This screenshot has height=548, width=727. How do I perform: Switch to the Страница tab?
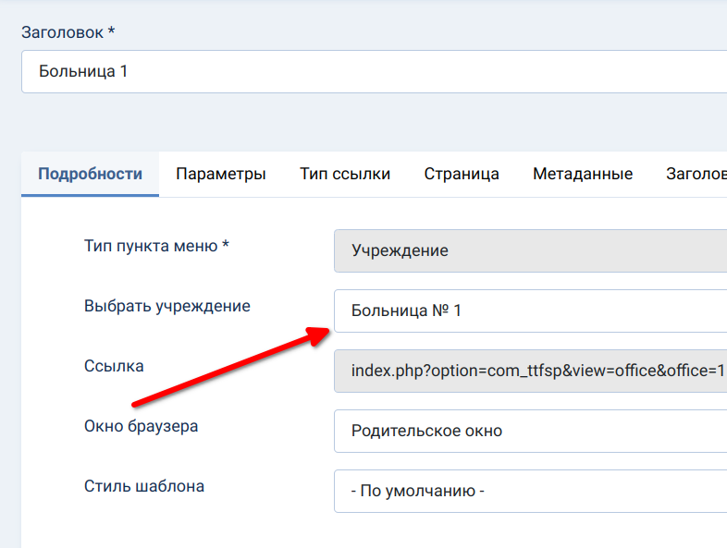click(462, 174)
